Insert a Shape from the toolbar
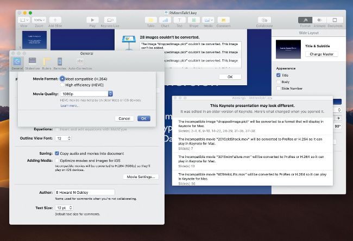Image resolution: width=353 pixels, height=241 pixels. 193,20
